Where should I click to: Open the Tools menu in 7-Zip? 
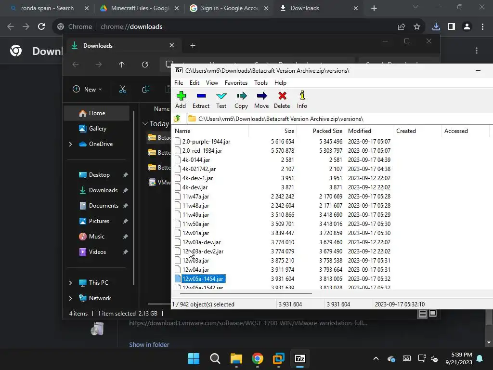point(261,83)
